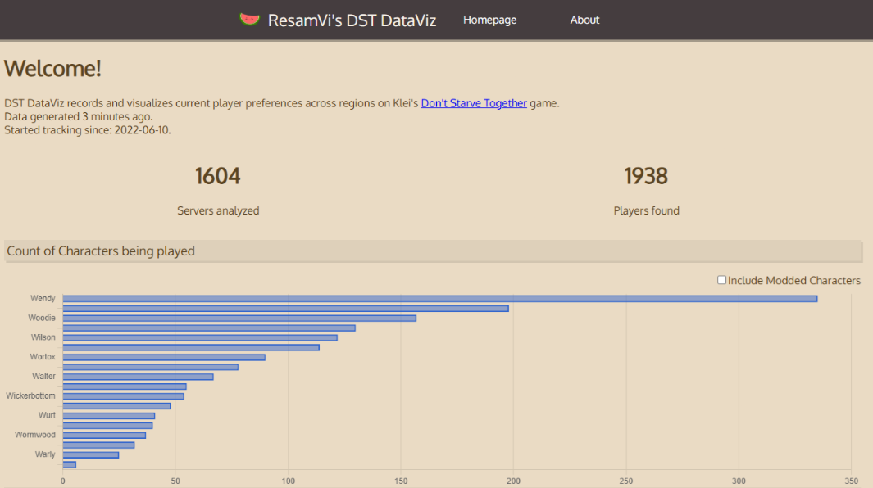Select the Wormwood bar
Viewport: 873px width, 488px height.
coord(104,436)
